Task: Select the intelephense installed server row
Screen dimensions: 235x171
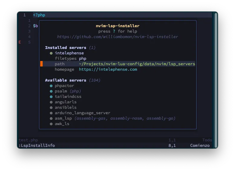Action: point(69,53)
